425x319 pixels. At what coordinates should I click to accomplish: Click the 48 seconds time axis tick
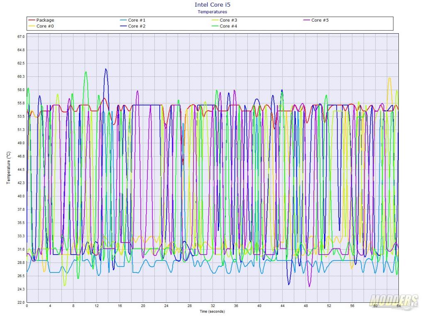tap(306, 306)
